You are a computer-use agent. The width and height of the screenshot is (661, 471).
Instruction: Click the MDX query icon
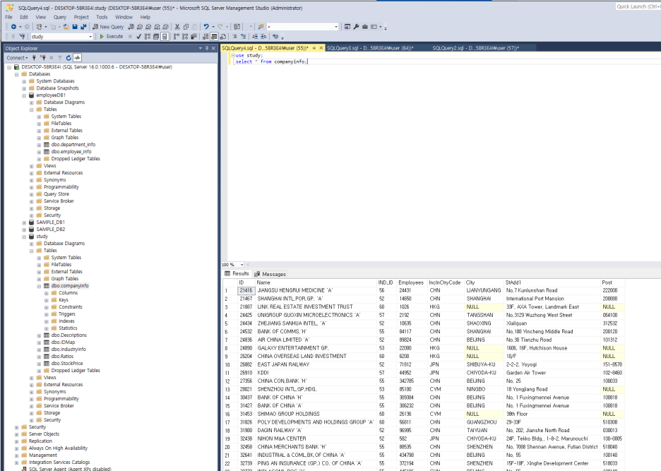(140, 27)
